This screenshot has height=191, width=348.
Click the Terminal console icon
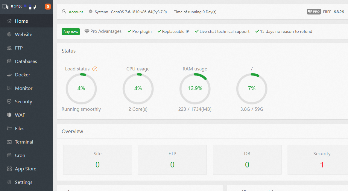pyautogui.click(x=9, y=142)
